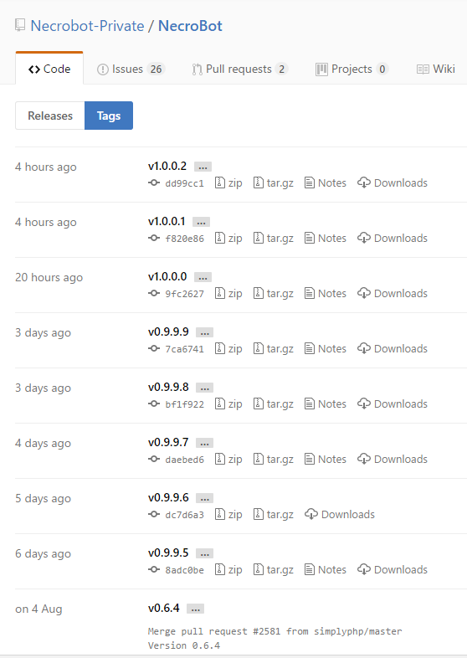Open Downloads for tag v0.9.9.6
The image size is (467, 658).
click(x=340, y=514)
